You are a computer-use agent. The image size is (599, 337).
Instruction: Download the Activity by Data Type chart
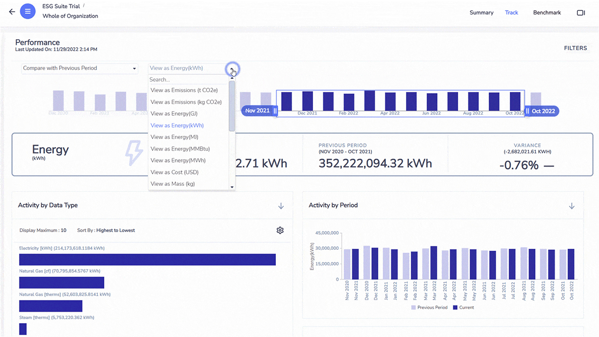coord(281,206)
